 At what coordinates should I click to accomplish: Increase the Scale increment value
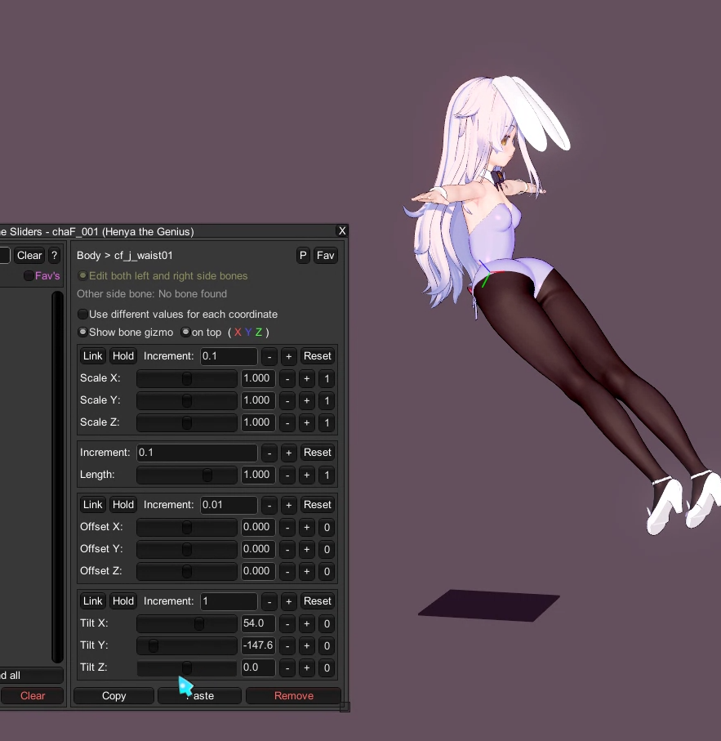click(x=288, y=356)
